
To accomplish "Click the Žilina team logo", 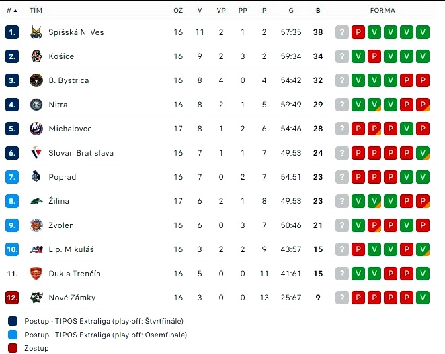I will tap(36, 201).
